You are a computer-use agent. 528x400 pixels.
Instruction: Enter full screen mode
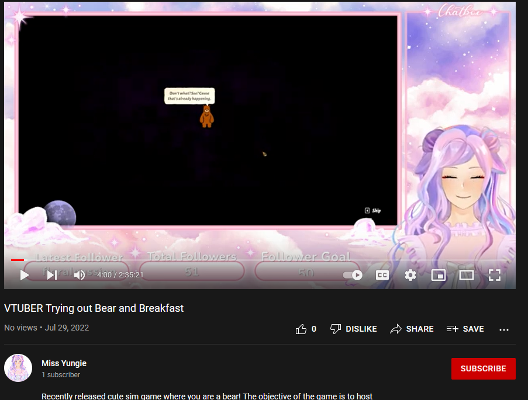point(494,275)
